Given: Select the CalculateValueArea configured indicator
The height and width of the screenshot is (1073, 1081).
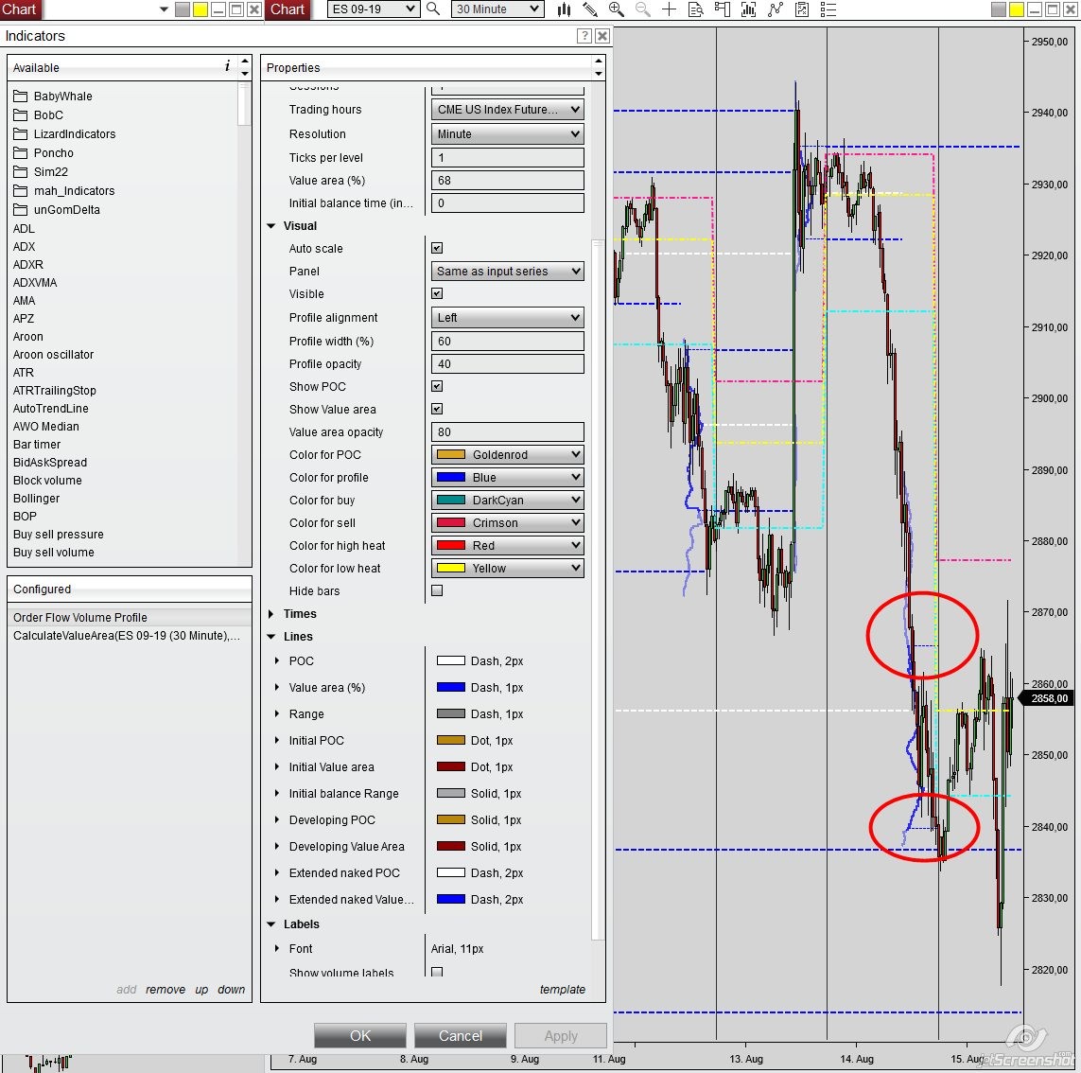Looking at the screenshot, I should 129,635.
